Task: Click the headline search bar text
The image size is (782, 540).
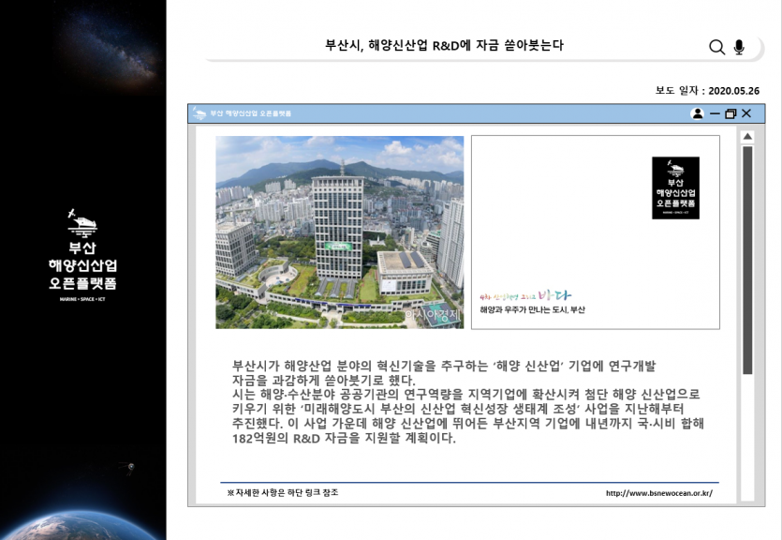Action: (x=444, y=45)
